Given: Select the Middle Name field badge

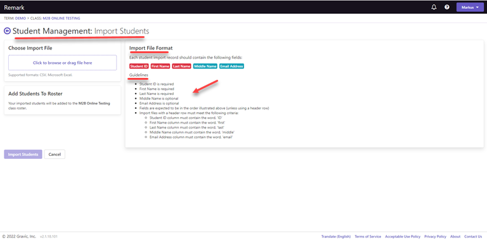Looking at the screenshot, I should (x=205, y=66).
